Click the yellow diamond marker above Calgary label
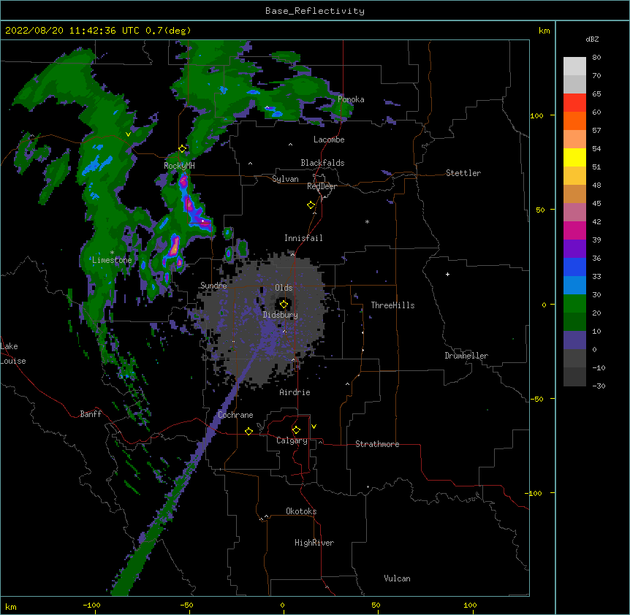The height and width of the screenshot is (615, 630). (296, 430)
